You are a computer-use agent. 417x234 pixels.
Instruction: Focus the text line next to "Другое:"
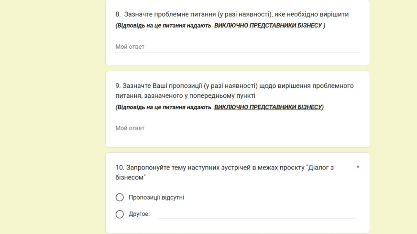click(x=257, y=214)
